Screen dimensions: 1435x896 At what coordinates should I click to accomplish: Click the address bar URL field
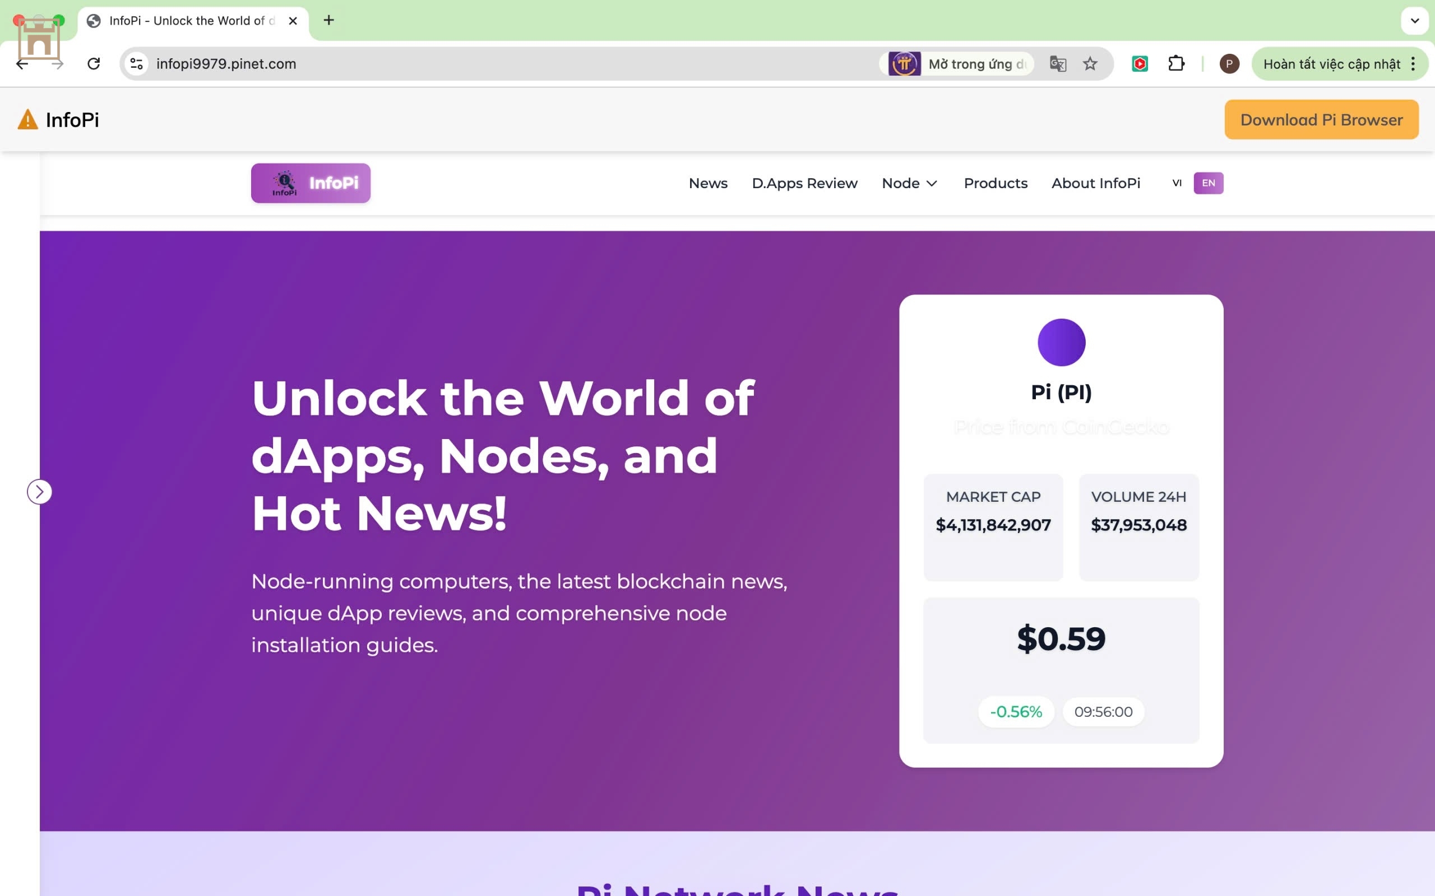point(474,63)
